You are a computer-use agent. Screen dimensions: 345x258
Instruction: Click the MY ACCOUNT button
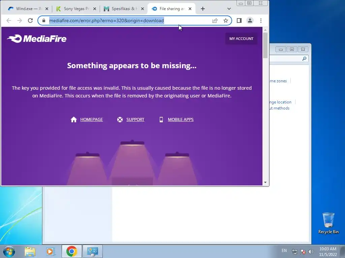(x=241, y=39)
